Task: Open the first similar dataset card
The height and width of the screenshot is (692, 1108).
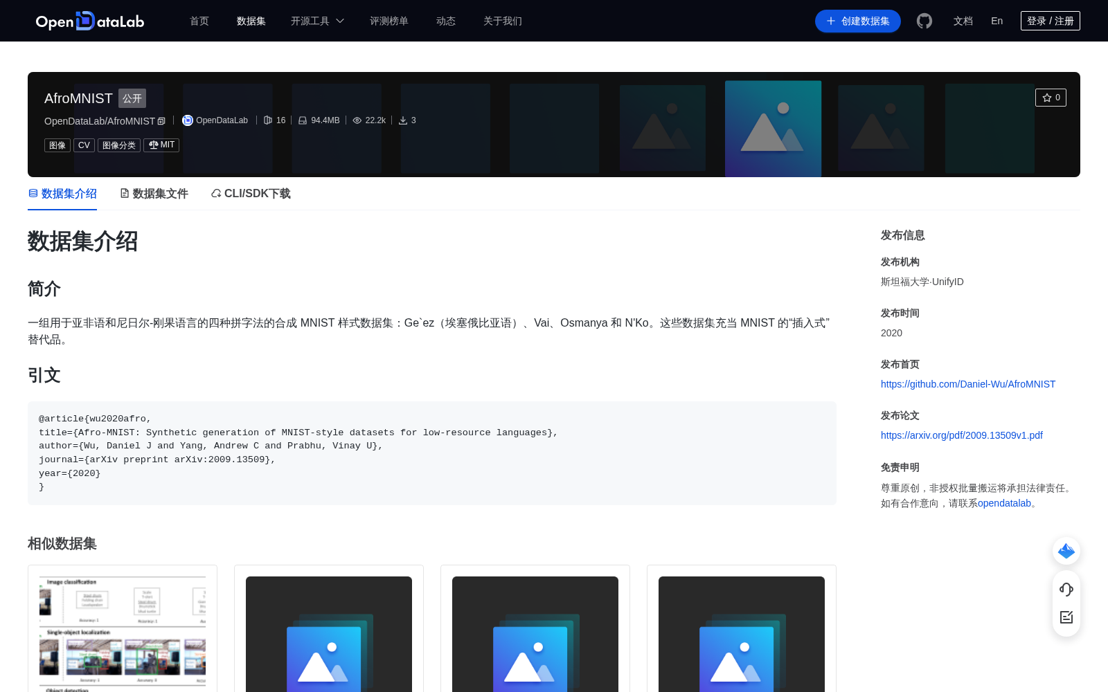Action: click(x=123, y=628)
